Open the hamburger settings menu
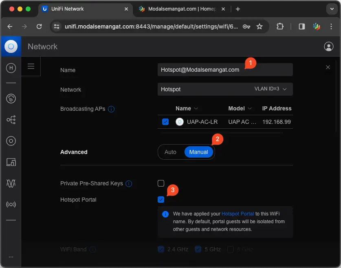Image resolution: width=341 pixels, height=268 pixels. (31, 66)
